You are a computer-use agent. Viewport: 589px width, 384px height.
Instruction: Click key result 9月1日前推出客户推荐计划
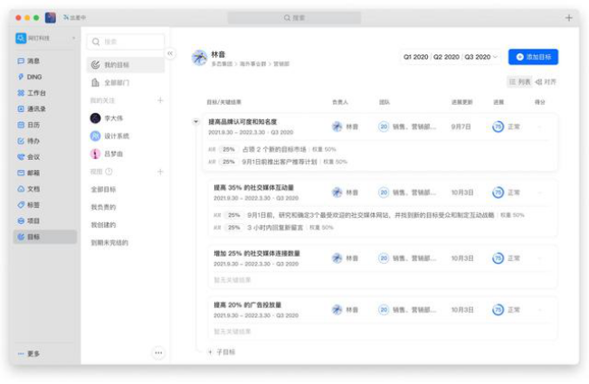(x=279, y=162)
